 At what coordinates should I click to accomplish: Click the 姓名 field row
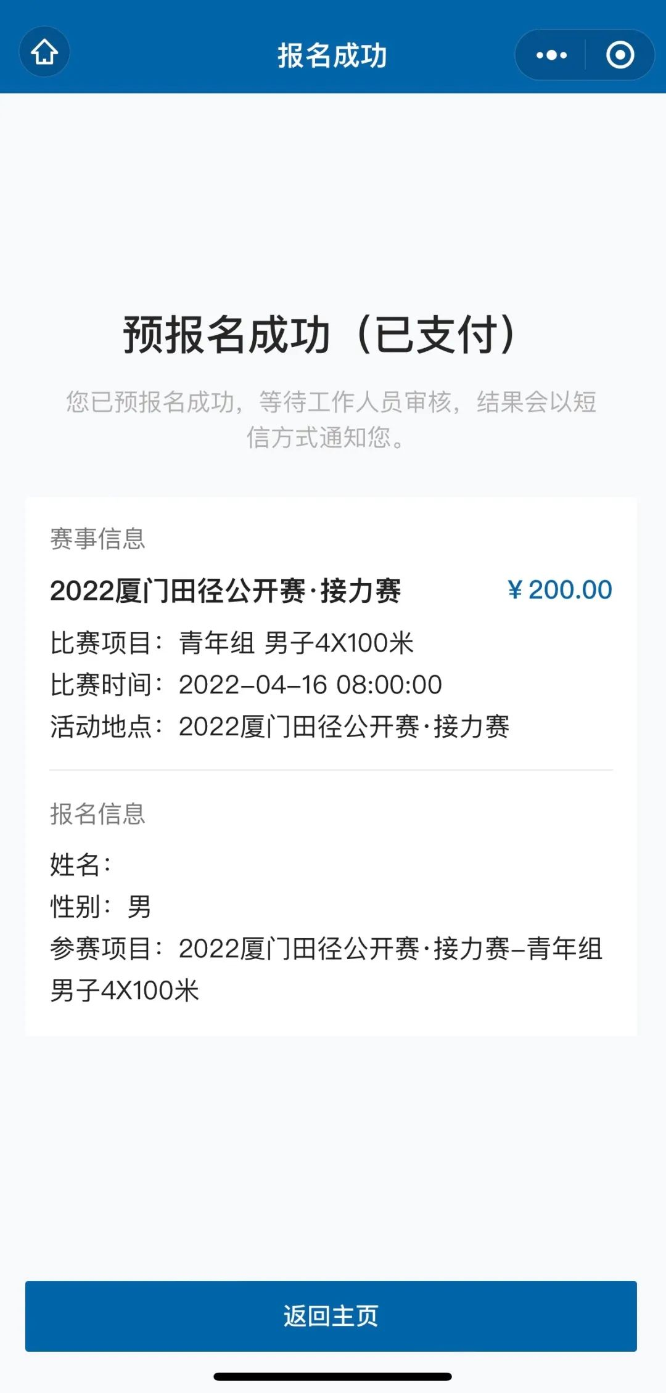coord(81,865)
